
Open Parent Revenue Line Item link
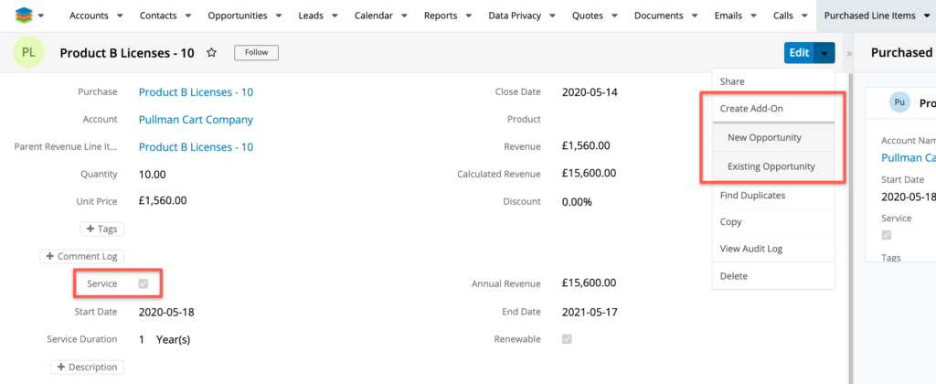196,147
